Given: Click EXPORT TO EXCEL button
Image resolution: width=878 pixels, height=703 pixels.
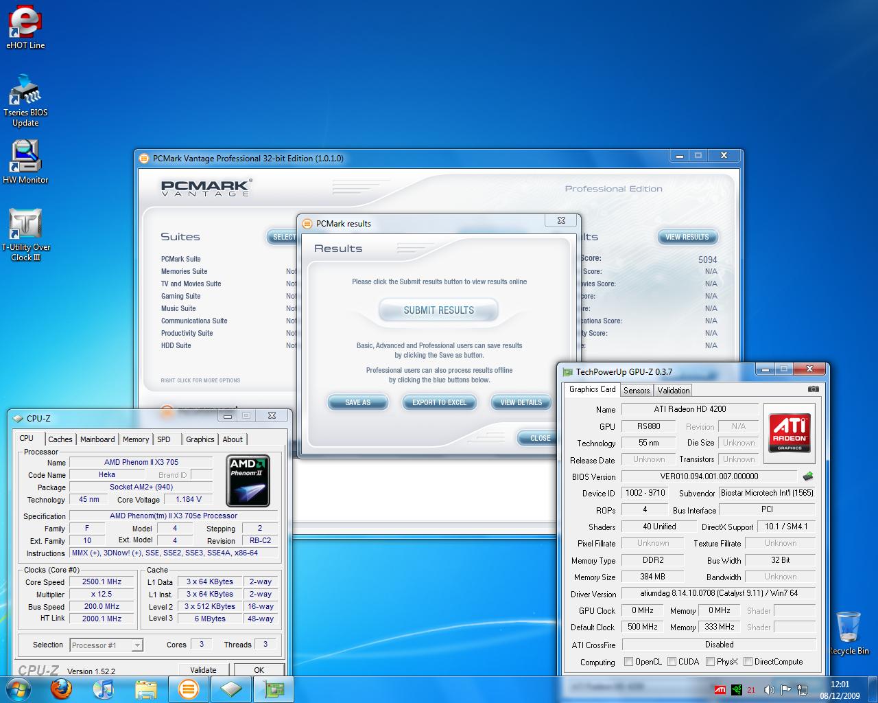Looking at the screenshot, I should pos(439,402).
